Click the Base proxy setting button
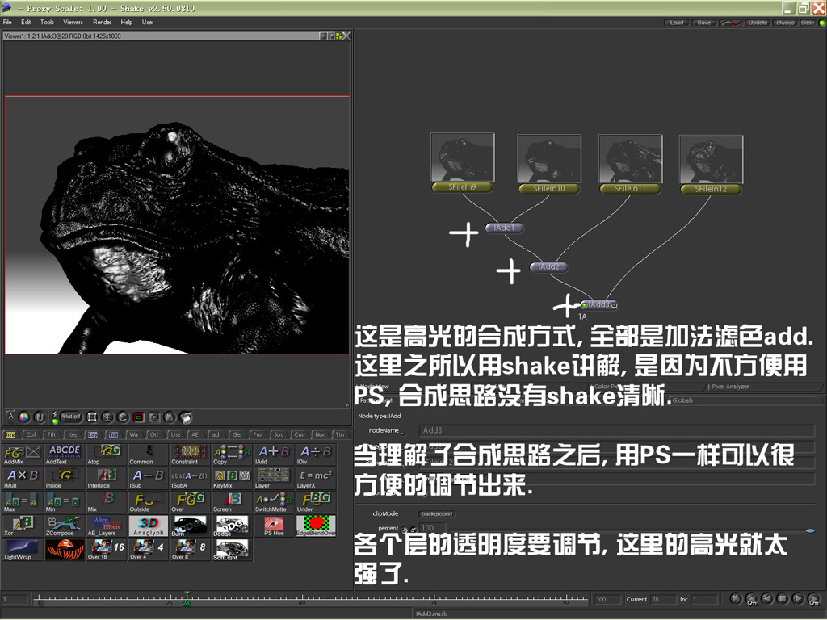 click(x=808, y=23)
